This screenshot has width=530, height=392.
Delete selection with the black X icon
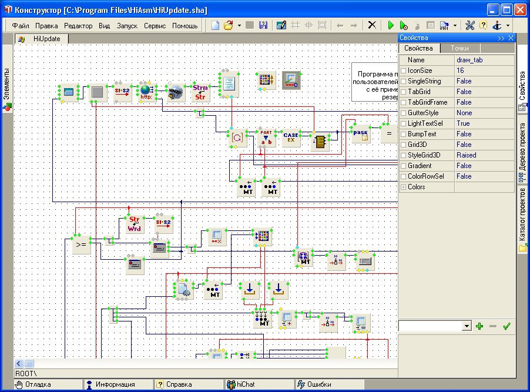coord(372,25)
